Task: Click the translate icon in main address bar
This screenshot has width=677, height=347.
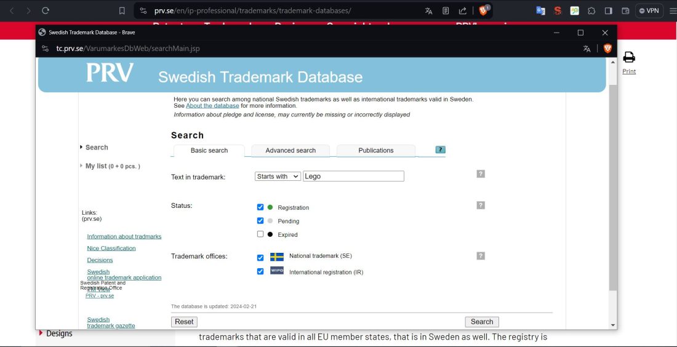Action: (429, 11)
